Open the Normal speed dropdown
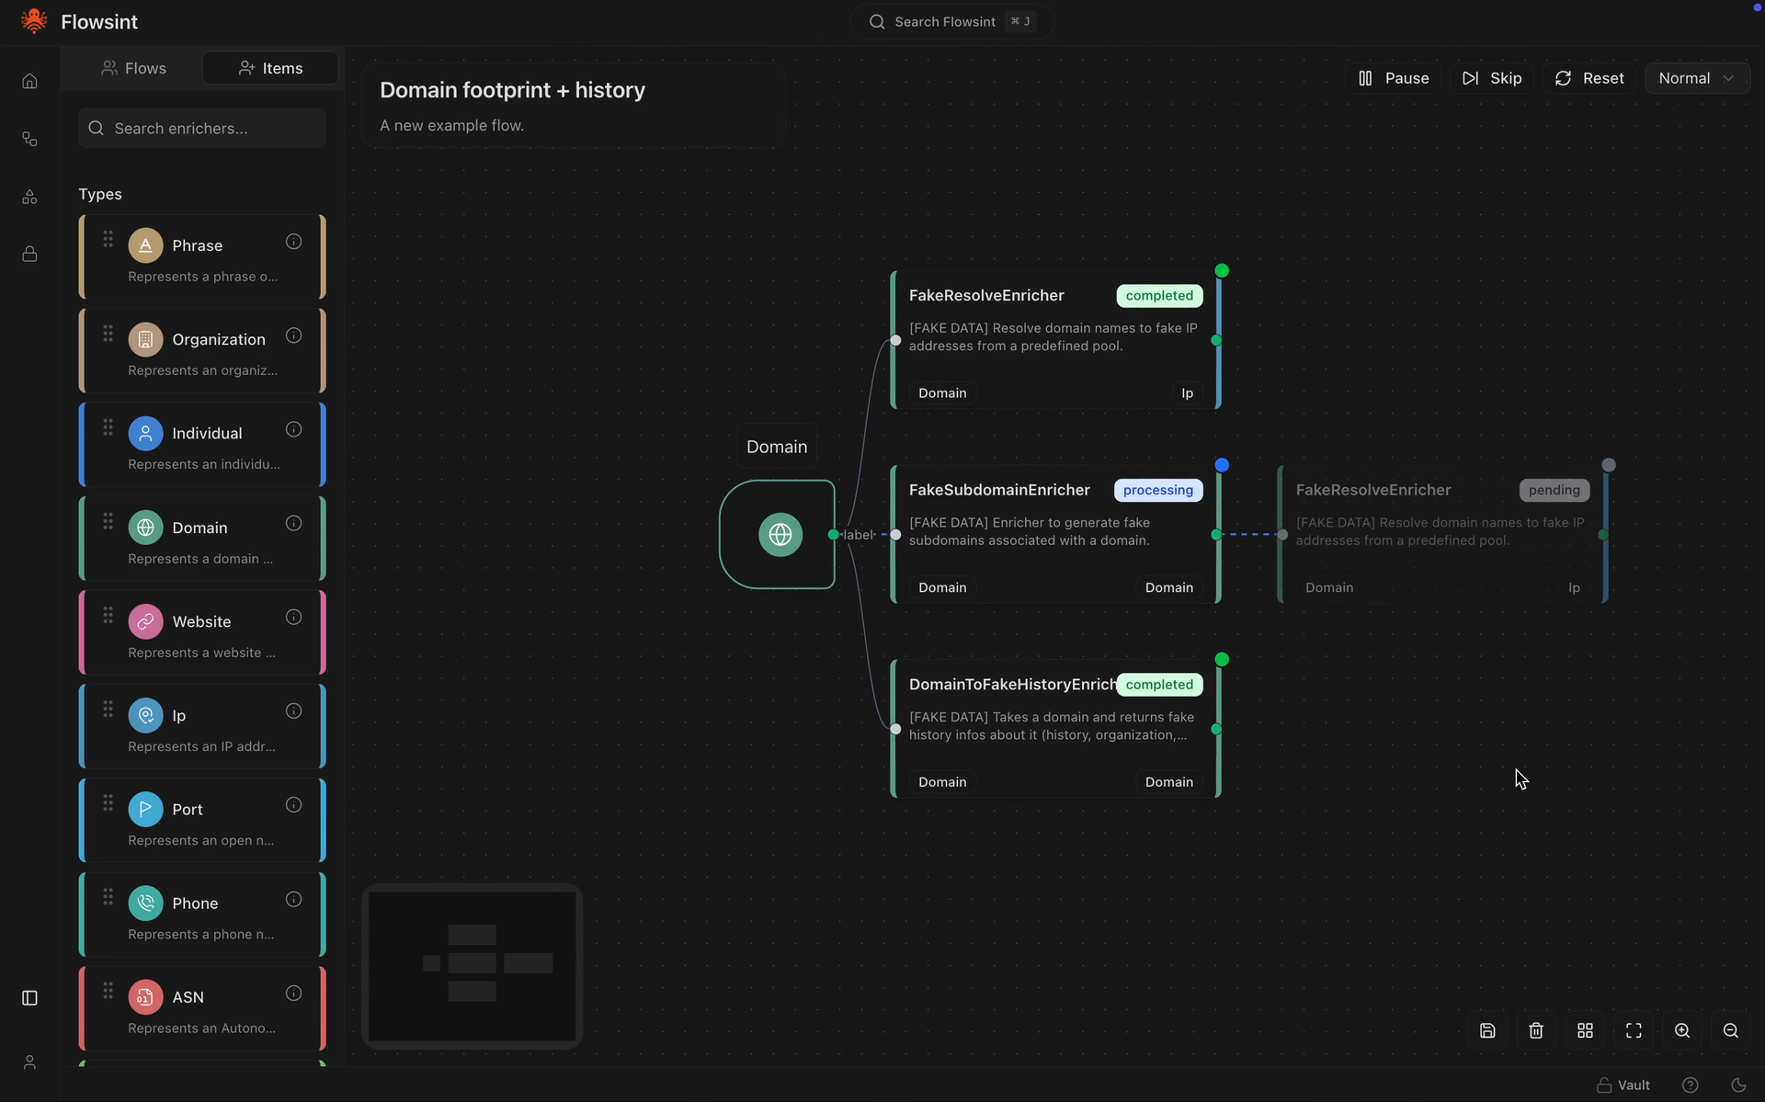Viewport: 1765px width, 1102px height. (1697, 78)
